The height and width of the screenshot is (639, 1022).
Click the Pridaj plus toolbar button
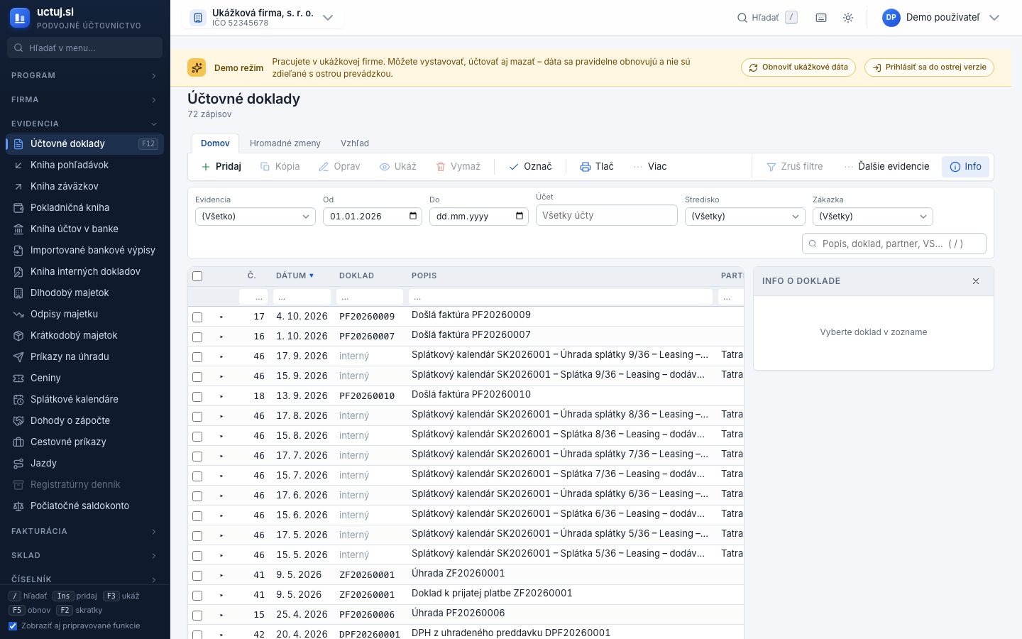(x=221, y=166)
